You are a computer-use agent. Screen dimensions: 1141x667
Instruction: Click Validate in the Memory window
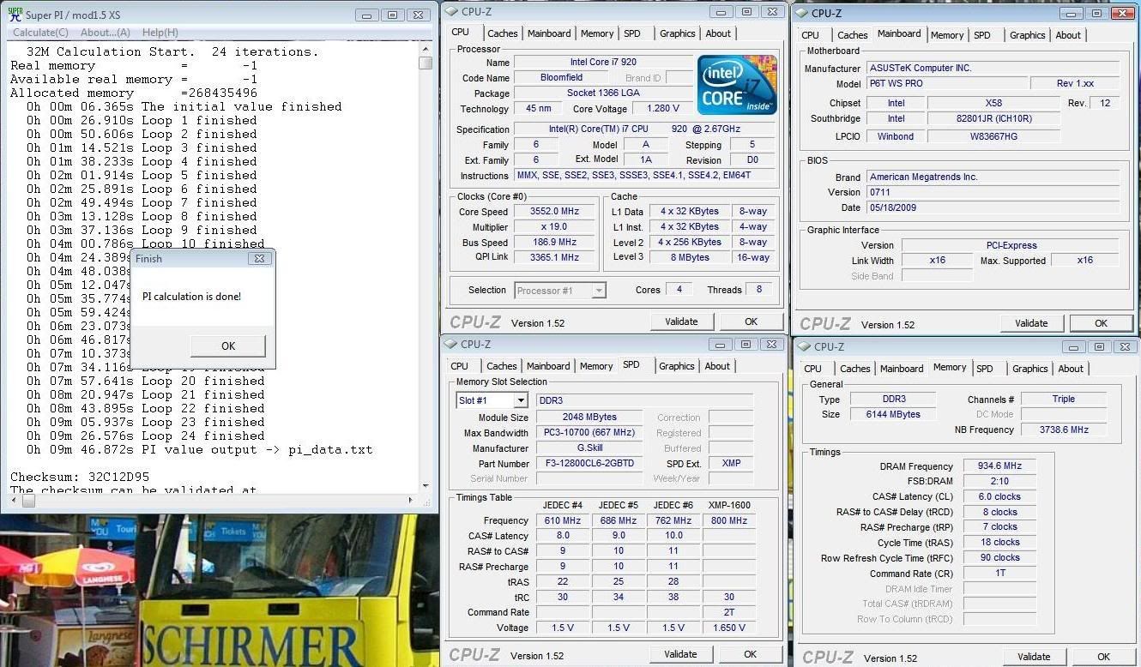1034,657
